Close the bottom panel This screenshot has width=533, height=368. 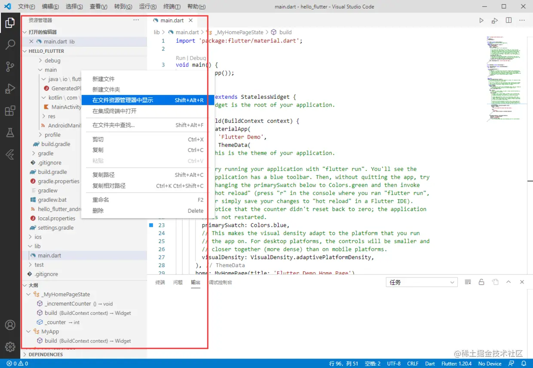click(x=522, y=282)
